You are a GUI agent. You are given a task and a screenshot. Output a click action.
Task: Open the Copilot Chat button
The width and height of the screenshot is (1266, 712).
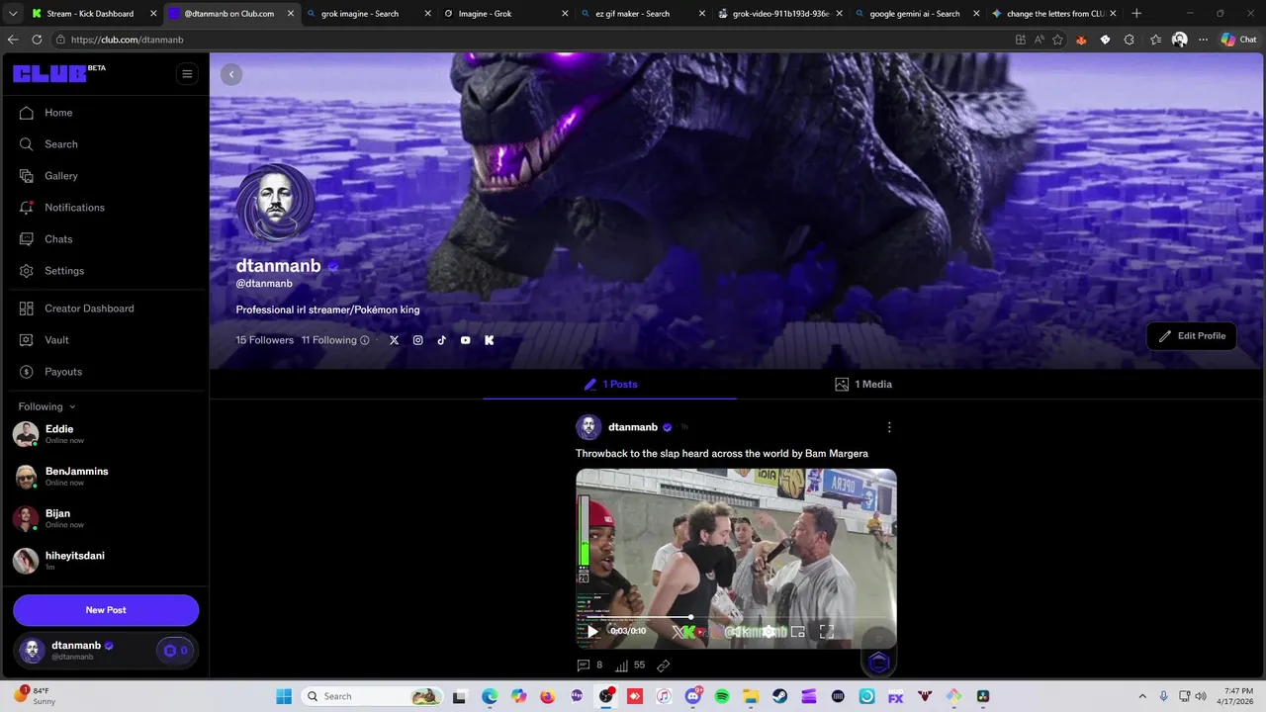pyautogui.click(x=1238, y=40)
